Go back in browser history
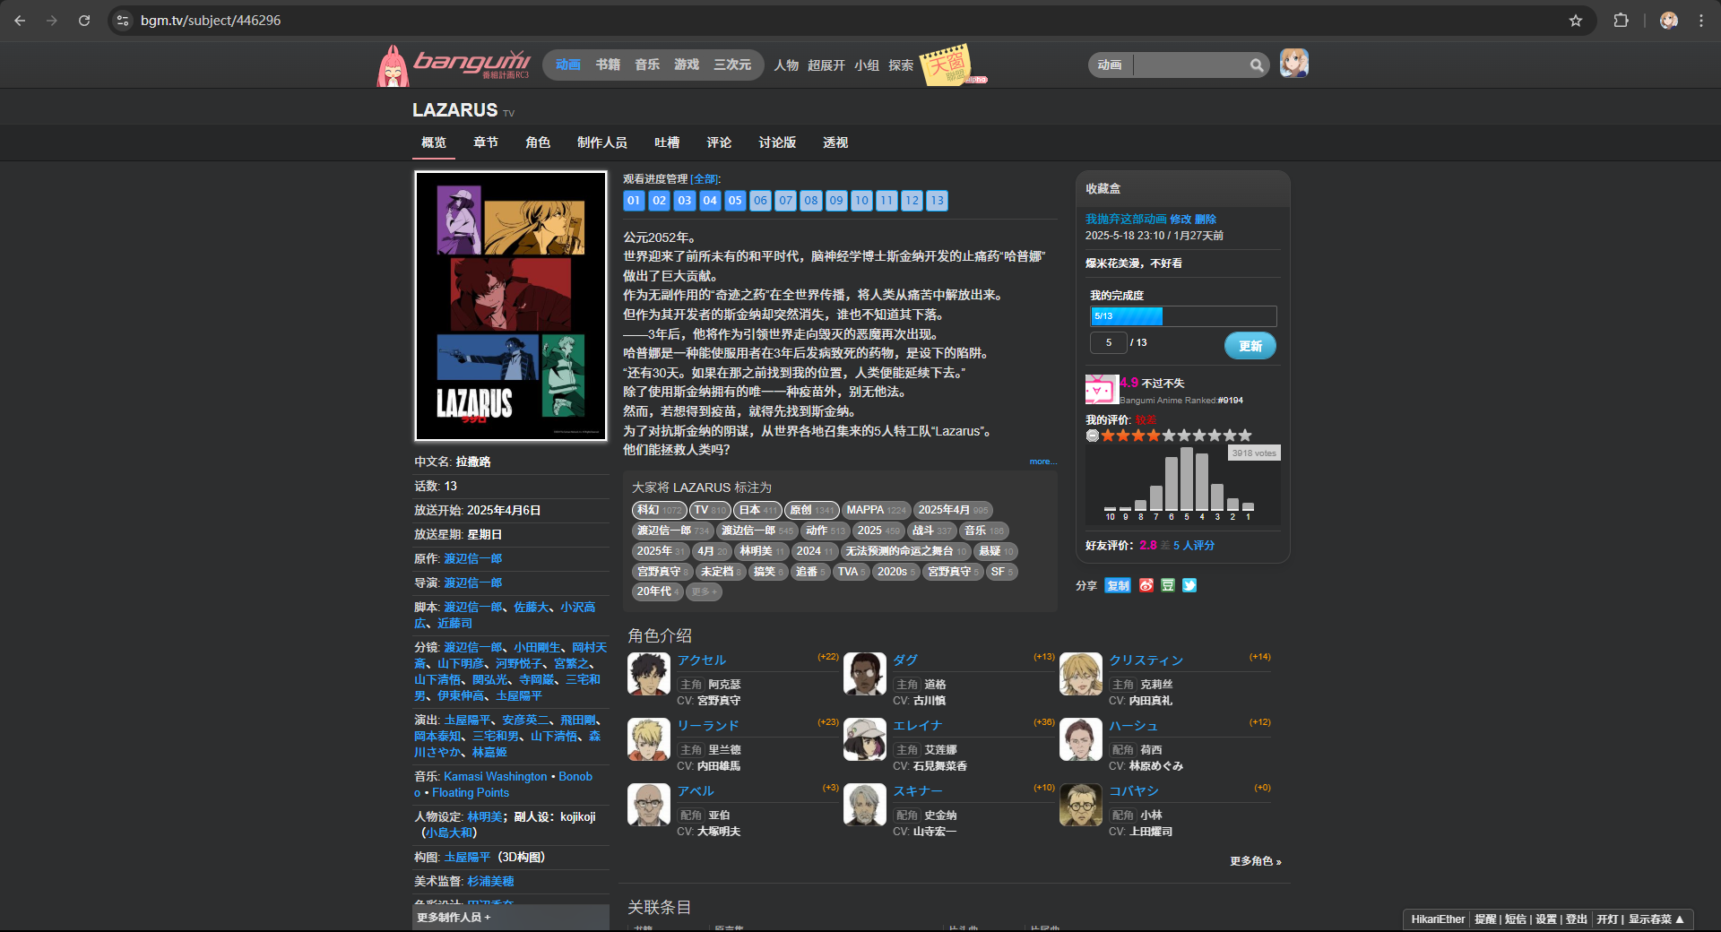This screenshot has height=932, width=1721. pyautogui.click(x=21, y=21)
